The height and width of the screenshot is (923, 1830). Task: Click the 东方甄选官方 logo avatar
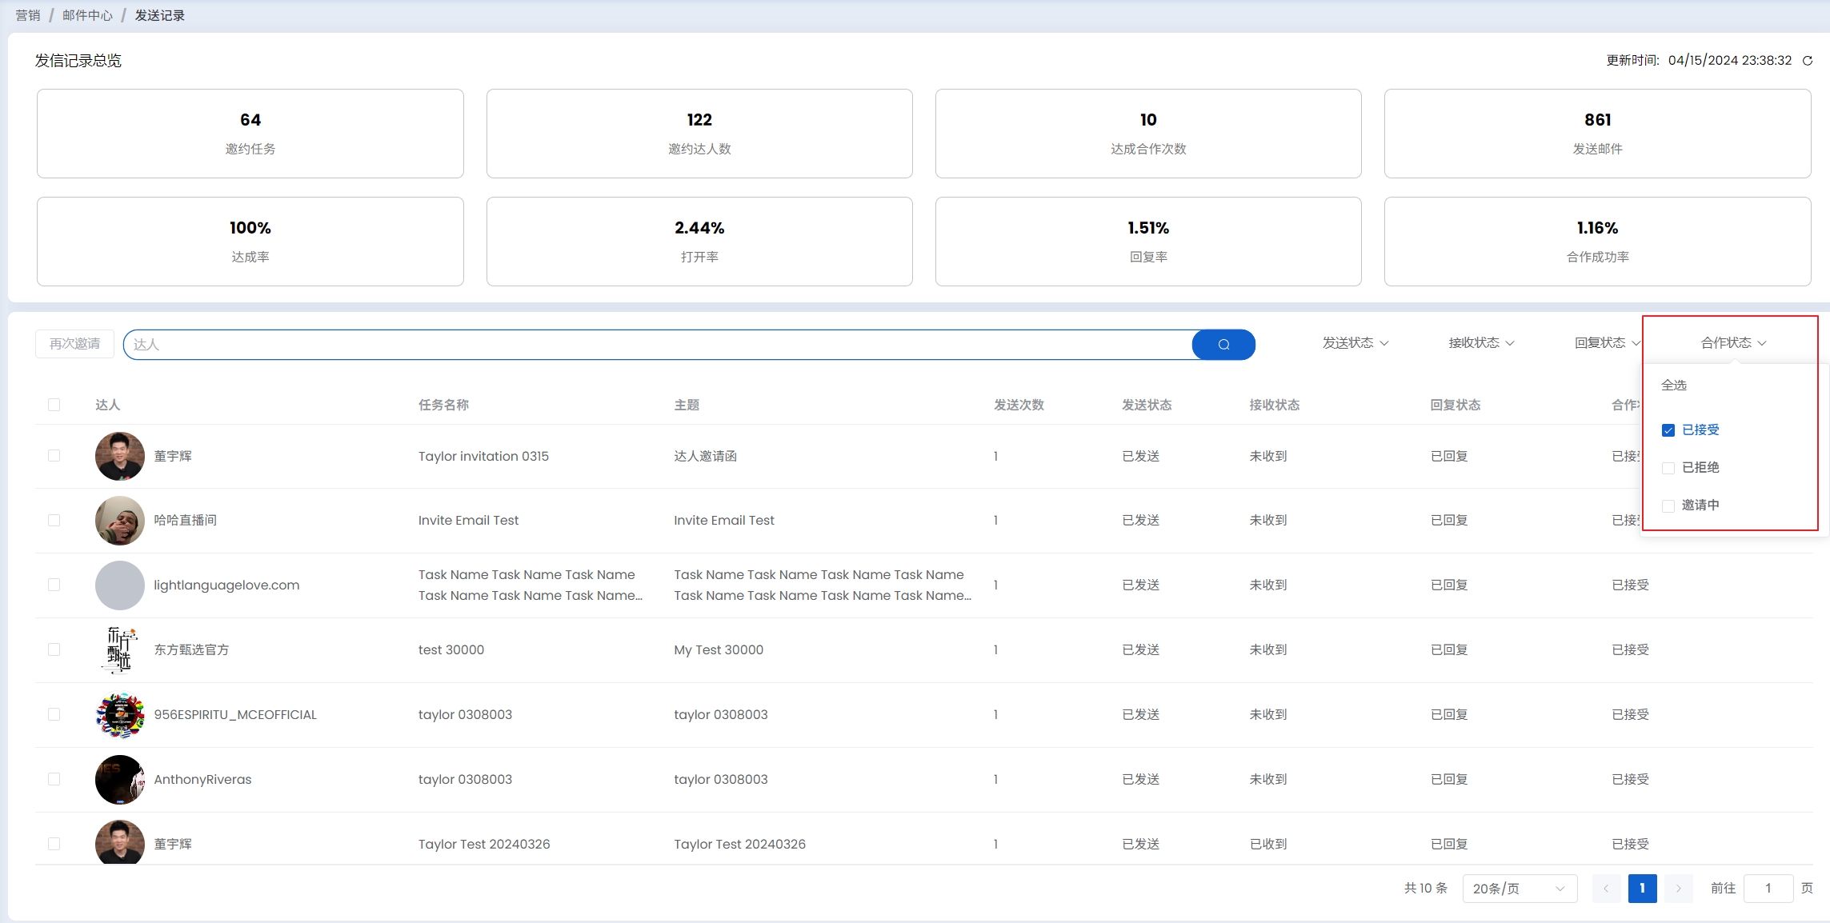click(x=120, y=649)
